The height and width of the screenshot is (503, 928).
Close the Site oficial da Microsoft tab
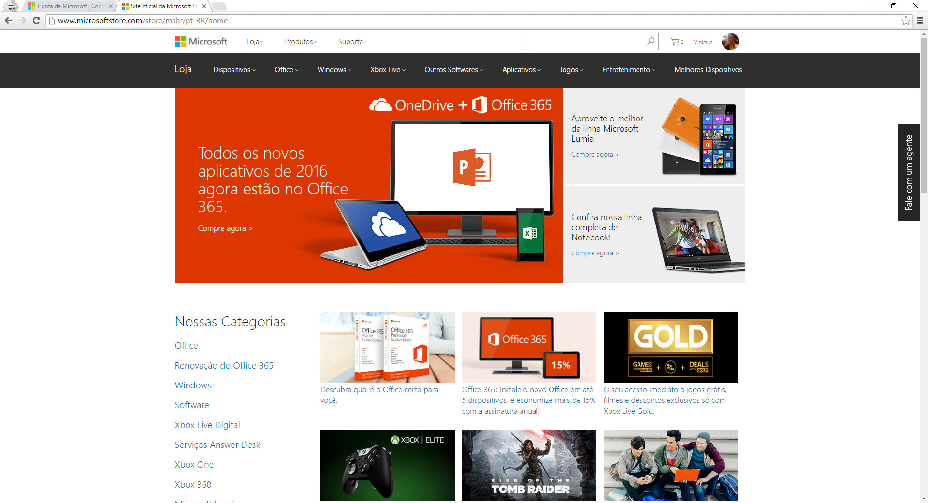pos(204,6)
